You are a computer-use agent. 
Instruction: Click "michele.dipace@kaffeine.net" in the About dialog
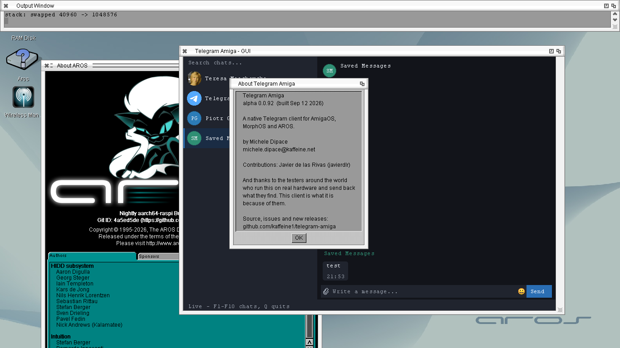click(279, 150)
